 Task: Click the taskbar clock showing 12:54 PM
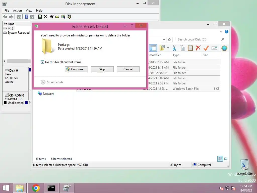[246, 188]
